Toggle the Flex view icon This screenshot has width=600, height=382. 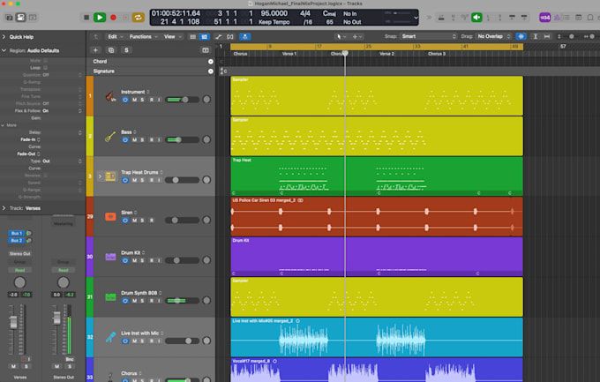coord(230,37)
